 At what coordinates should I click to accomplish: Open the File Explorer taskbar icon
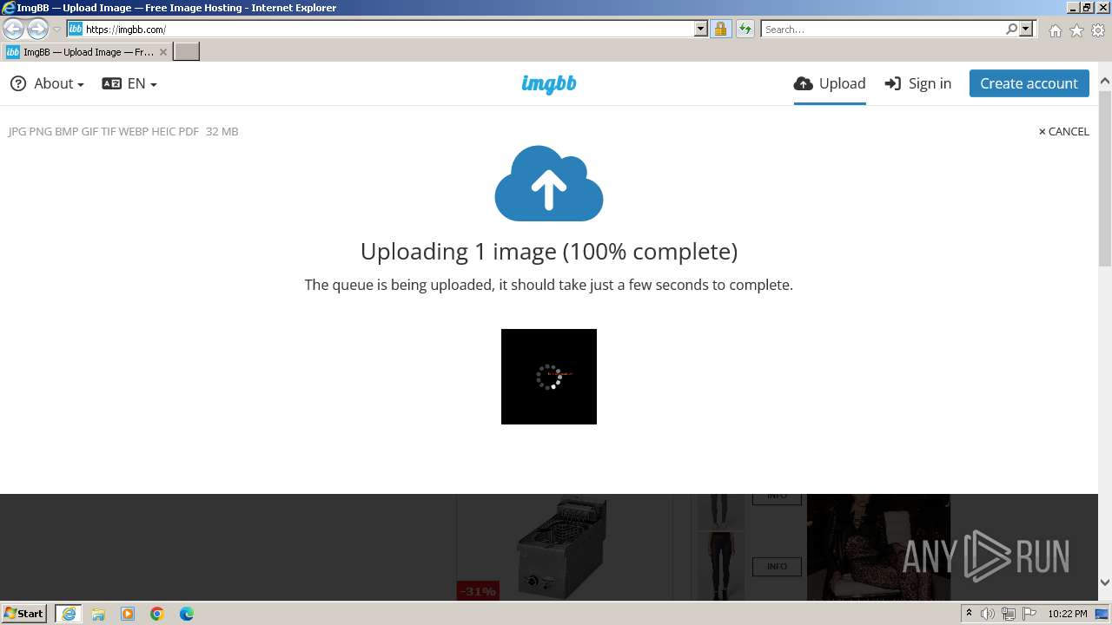click(98, 614)
